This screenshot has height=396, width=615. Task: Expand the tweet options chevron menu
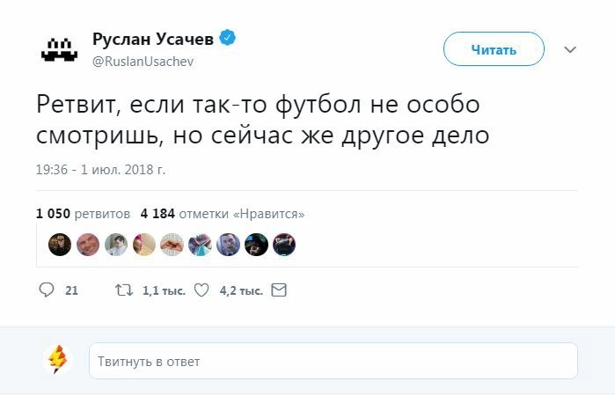[x=570, y=49]
